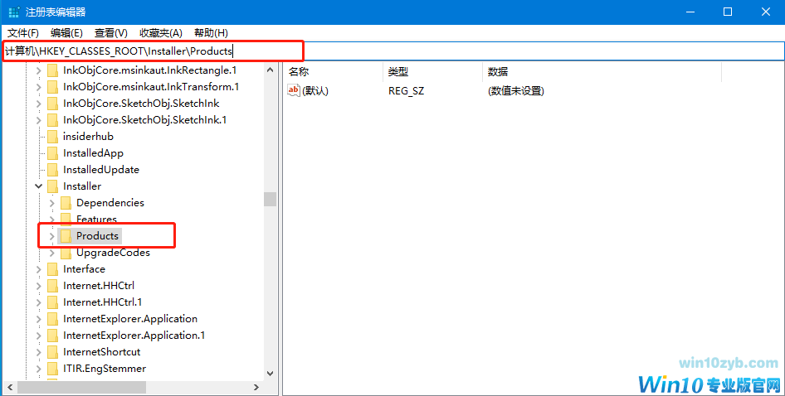Screen dimensions: 785x396
Task: Open the 收藏夹(A) menu
Action: point(161,33)
